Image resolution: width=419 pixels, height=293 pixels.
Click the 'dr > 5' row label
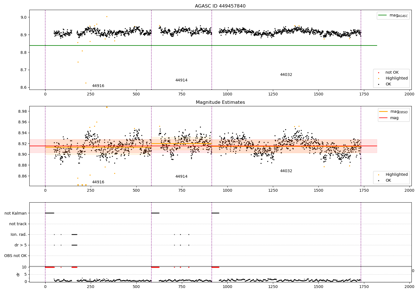pyautogui.click(x=21, y=245)
